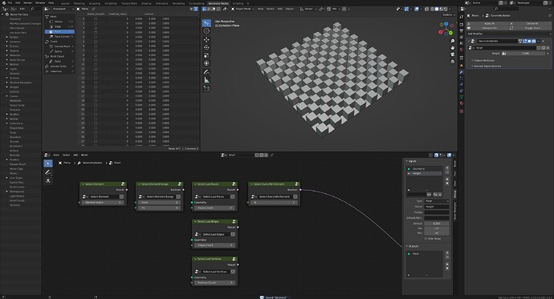Toggle viewport overlays button
The height and width of the screenshot is (299, 554).
coord(417,9)
